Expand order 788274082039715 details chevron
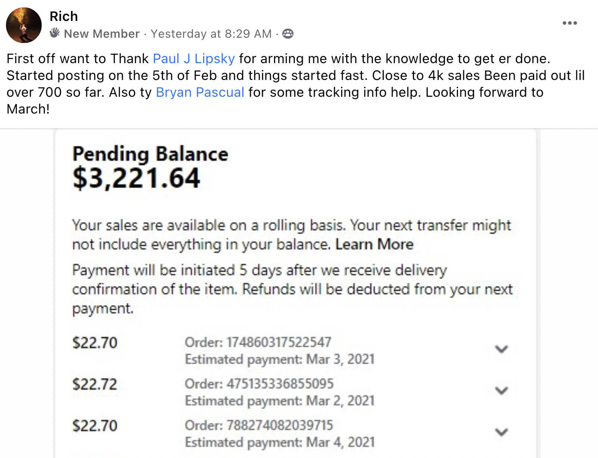This screenshot has height=458, width=598. [501, 432]
